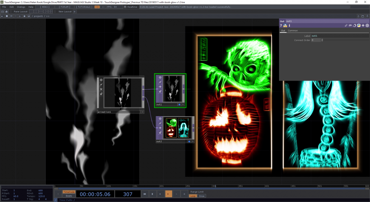Open the File menu
The width and height of the screenshot is (370, 202).
click(x=4, y=7)
